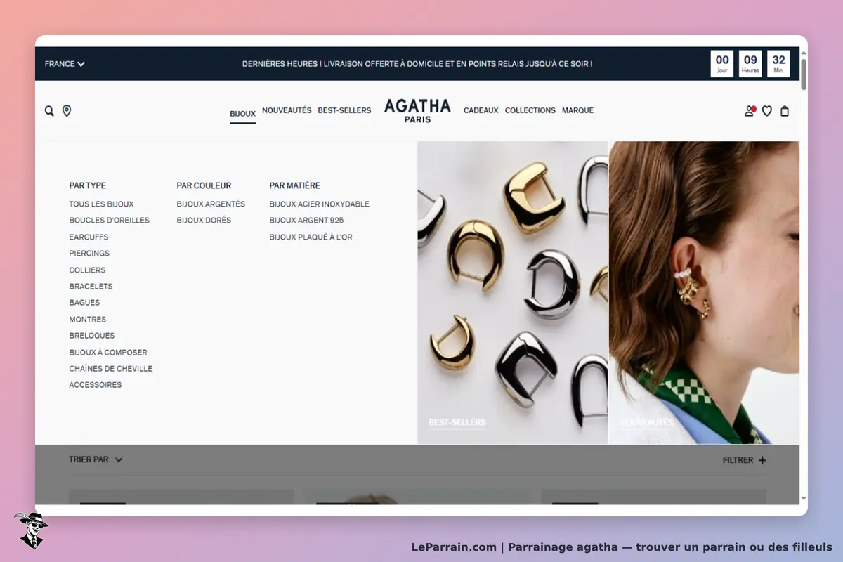
Task: Open the BRACELETS category
Action: click(x=91, y=287)
